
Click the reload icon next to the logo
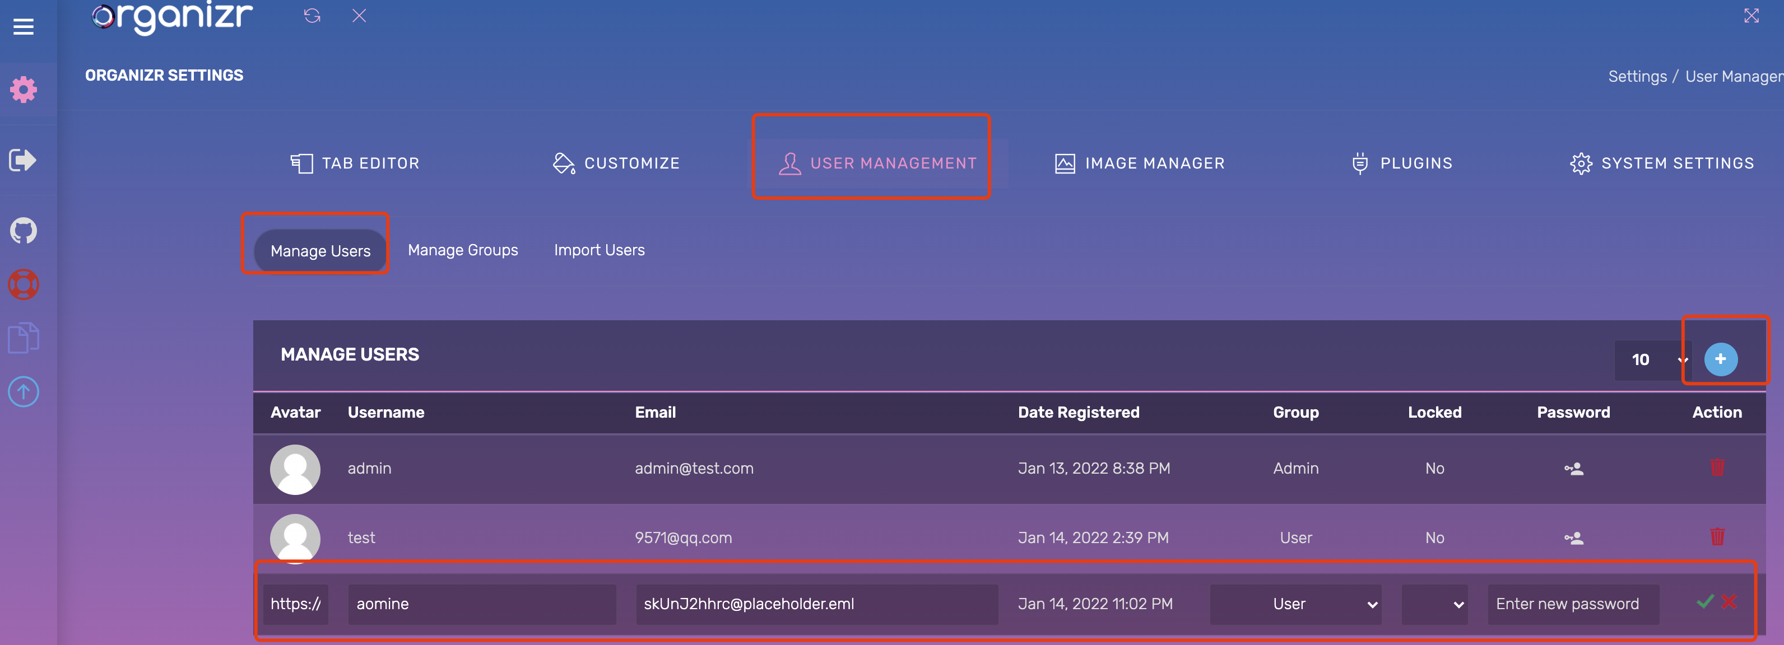(312, 16)
